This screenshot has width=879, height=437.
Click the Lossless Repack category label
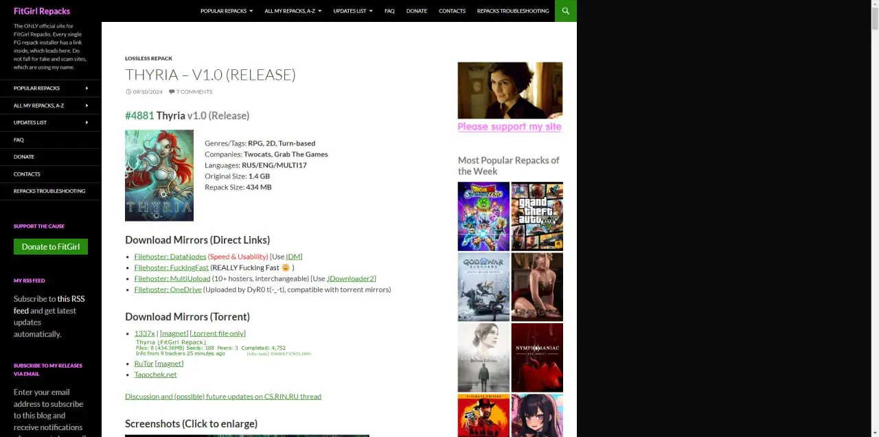148,59
